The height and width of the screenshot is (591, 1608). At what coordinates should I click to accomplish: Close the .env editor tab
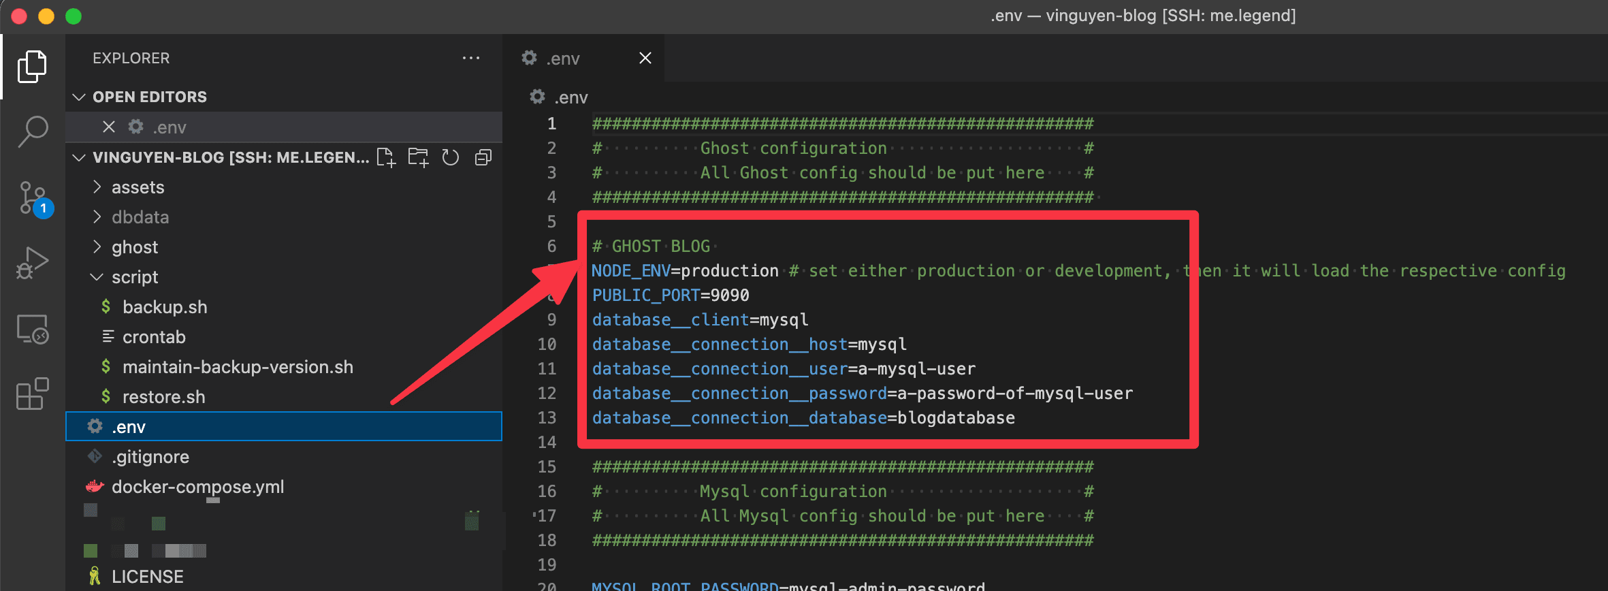[x=645, y=59]
